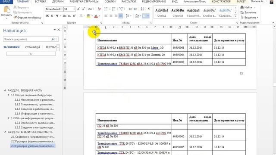The height and width of the screenshot is (155, 276).
Task: Open the Select (Выделить) dropdown
Action: (x=249, y=17)
